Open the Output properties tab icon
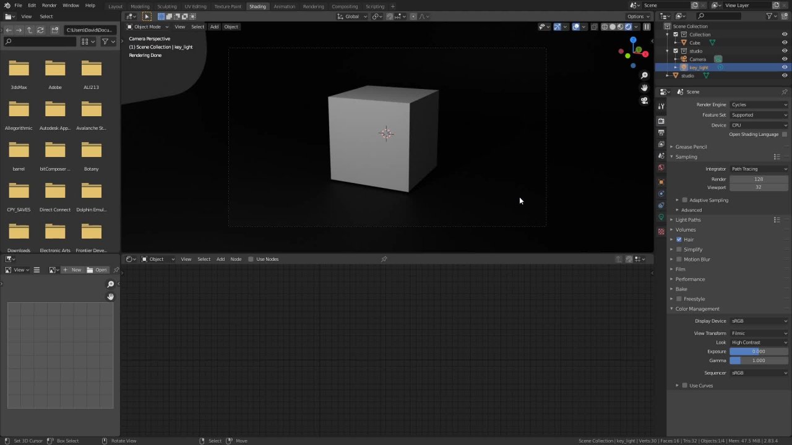 661,132
